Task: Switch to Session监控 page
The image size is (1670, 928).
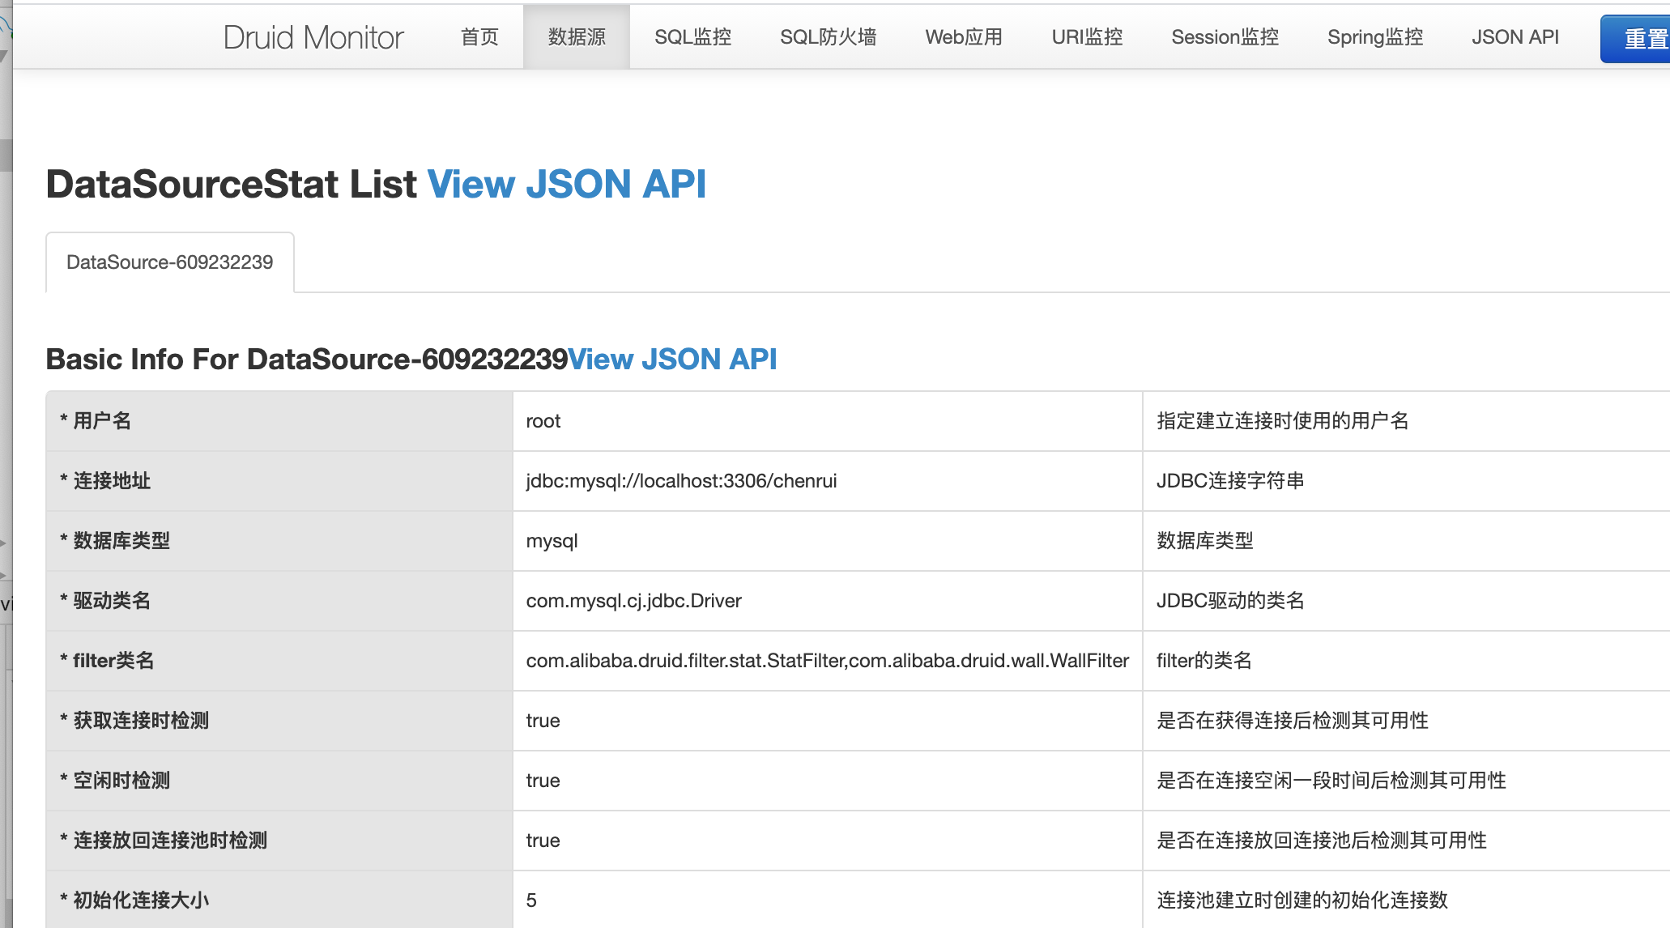Action: point(1225,37)
